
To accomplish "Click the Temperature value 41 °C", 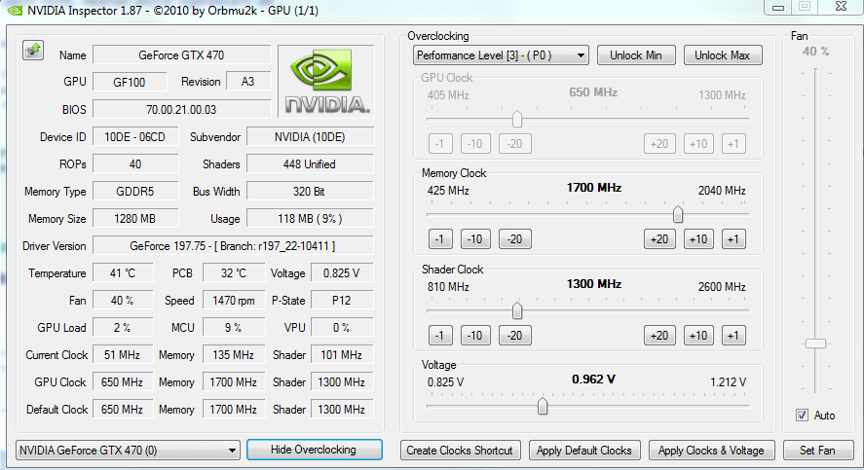I will click(123, 273).
